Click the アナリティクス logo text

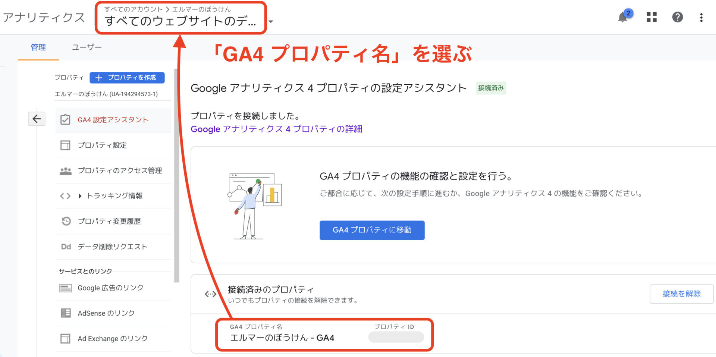(44, 18)
